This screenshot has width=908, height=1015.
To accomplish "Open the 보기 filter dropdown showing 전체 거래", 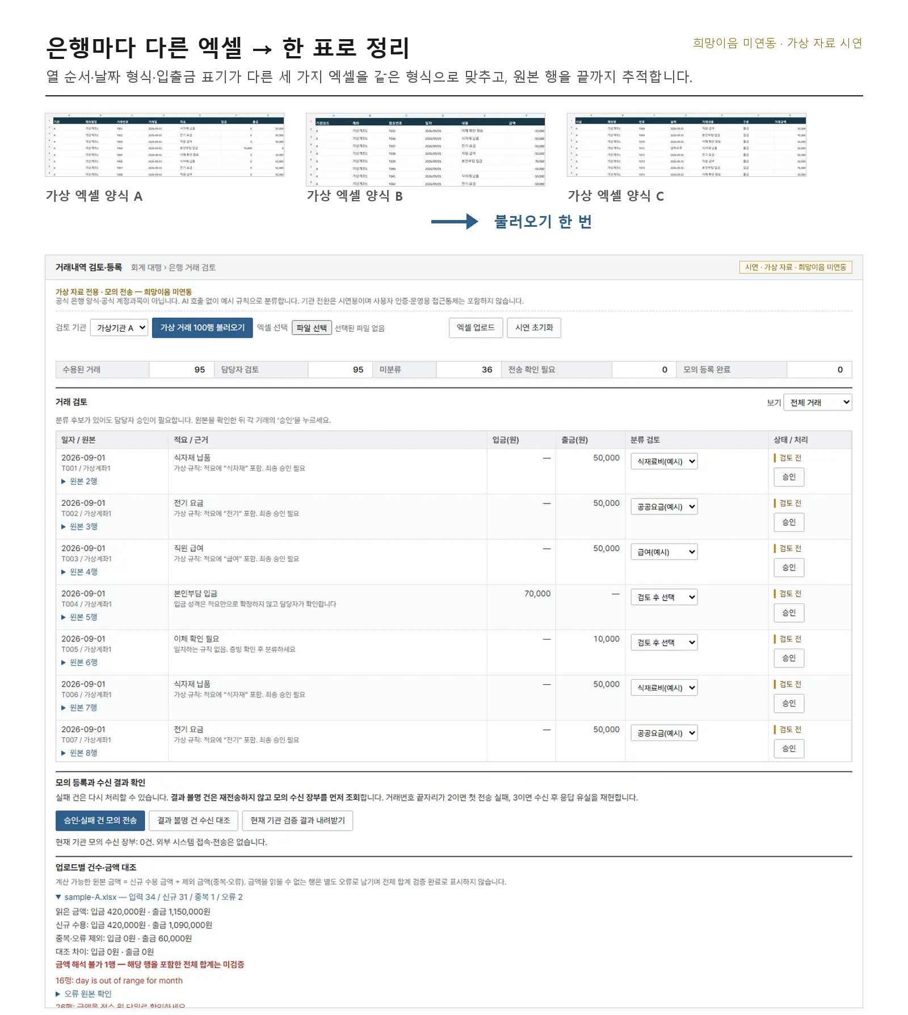I will pos(817,402).
